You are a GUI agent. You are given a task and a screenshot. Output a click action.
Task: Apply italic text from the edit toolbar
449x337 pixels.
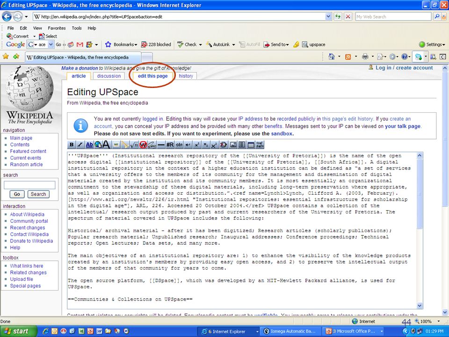click(80, 145)
